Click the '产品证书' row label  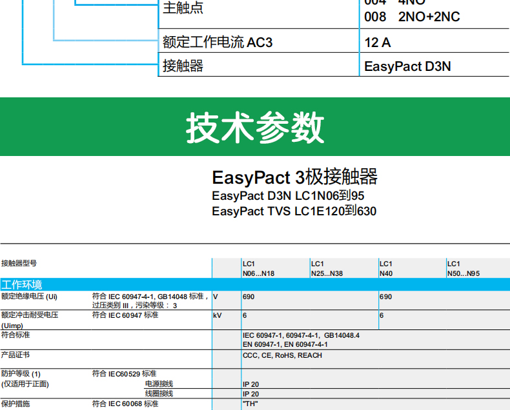point(15,355)
